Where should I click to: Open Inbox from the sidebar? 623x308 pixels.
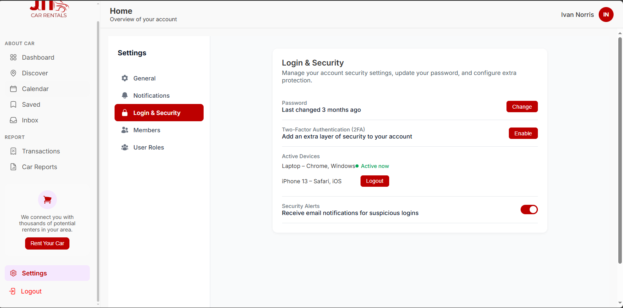[47, 120]
